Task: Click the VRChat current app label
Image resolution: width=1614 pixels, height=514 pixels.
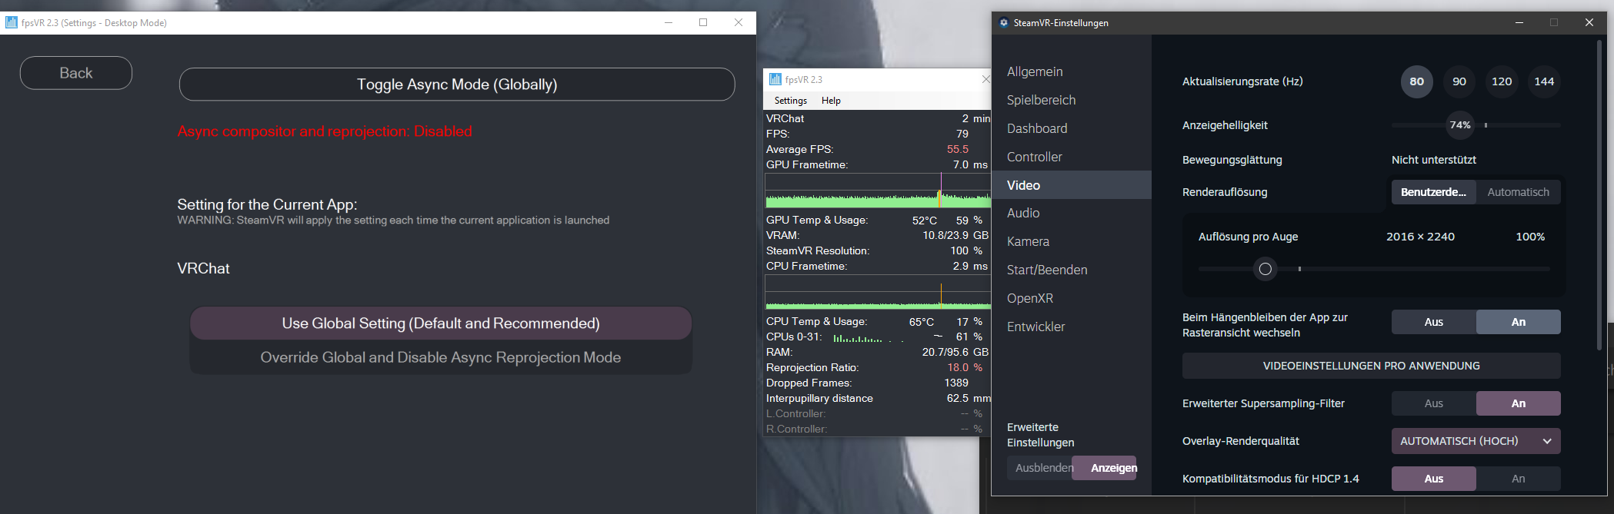Action: [203, 268]
